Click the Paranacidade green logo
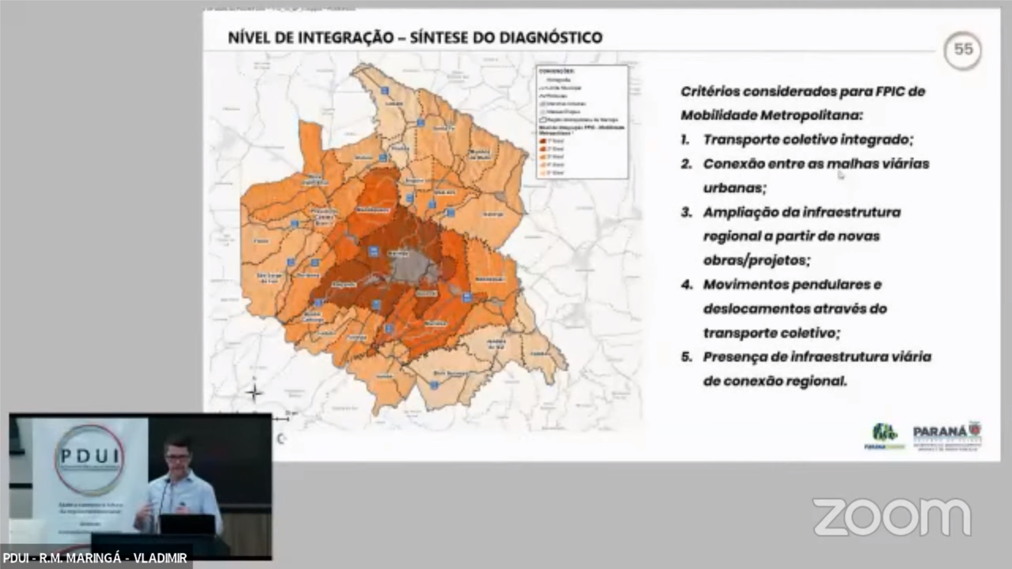This screenshot has width=1012, height=569. pyautogui.click(x=885, y=436)
